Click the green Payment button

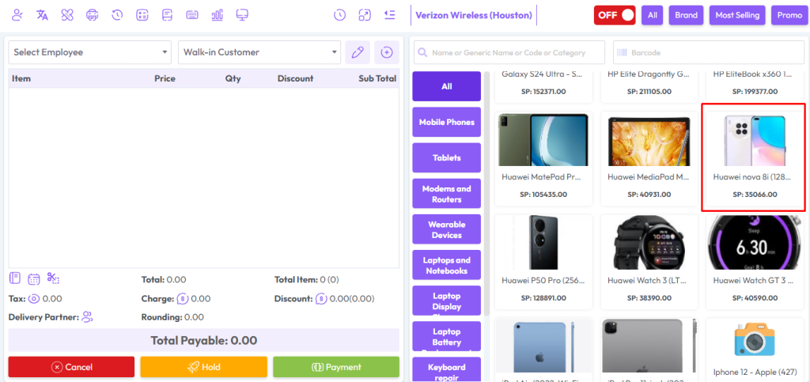336,367
